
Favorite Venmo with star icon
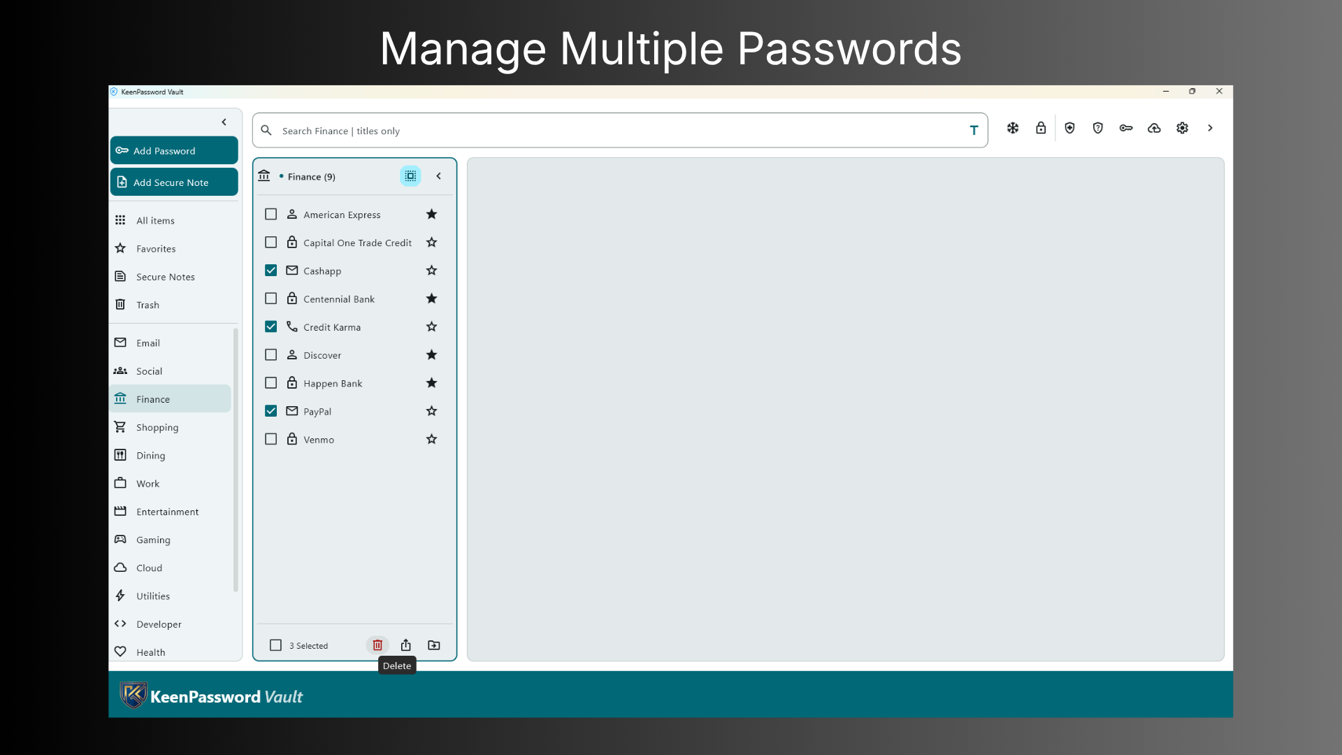click(x=432, y=439)
